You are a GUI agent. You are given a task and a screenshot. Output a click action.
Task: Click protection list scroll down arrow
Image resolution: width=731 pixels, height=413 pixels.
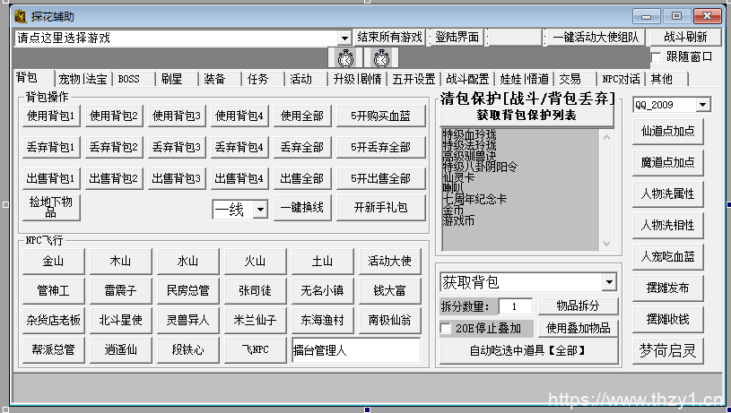[606, 243]
